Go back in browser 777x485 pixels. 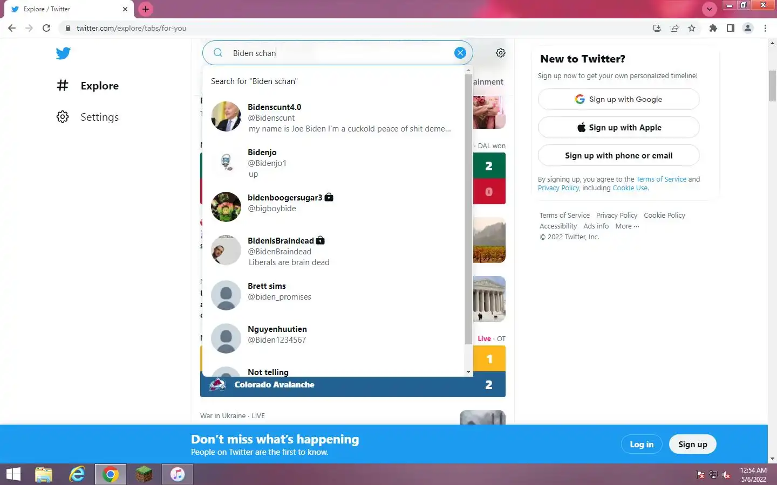(x=12, y=28)
